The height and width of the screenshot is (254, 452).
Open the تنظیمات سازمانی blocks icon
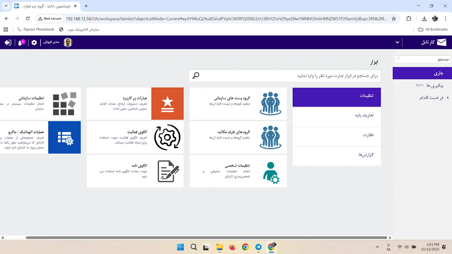point(64,104)
